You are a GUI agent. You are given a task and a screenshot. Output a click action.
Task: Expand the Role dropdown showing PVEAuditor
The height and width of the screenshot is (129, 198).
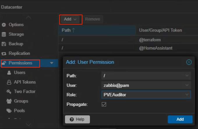click(x=187, y=95)
